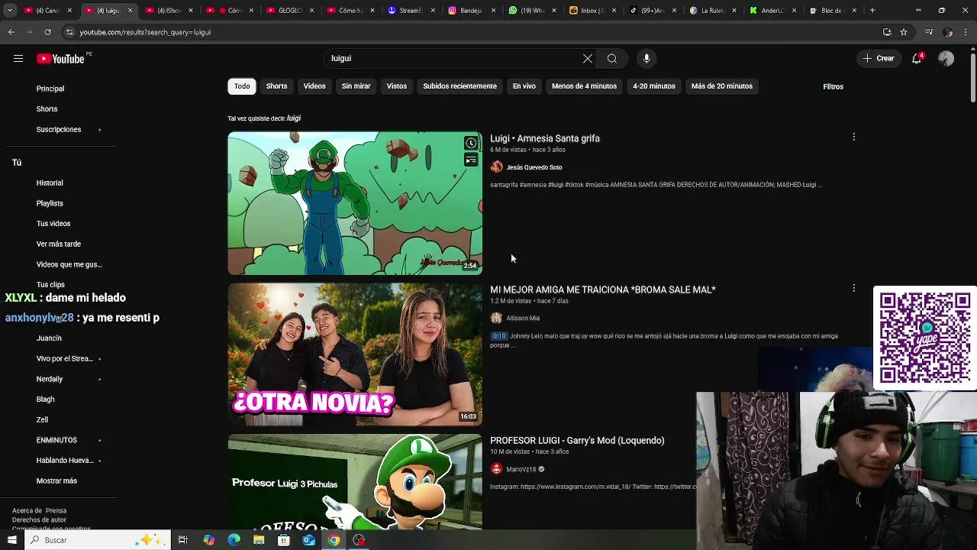Expand the Tú section in sidebar
Screen dimensions: 977x550
coord(17,163)
